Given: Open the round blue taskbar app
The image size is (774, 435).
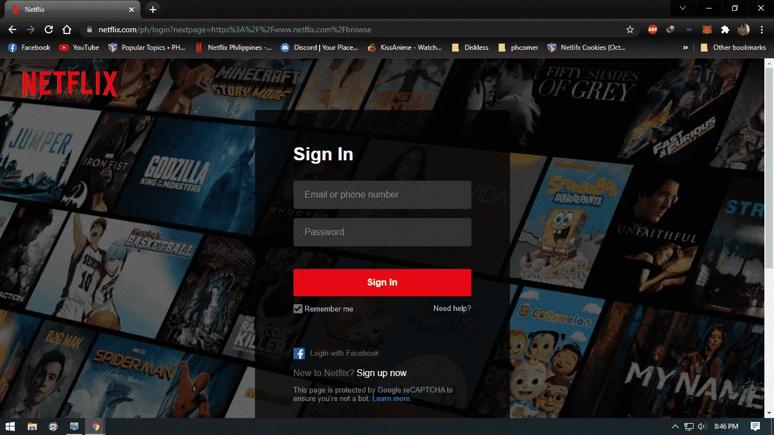Looking at the screenshot, I should click(x=53, y=427).
